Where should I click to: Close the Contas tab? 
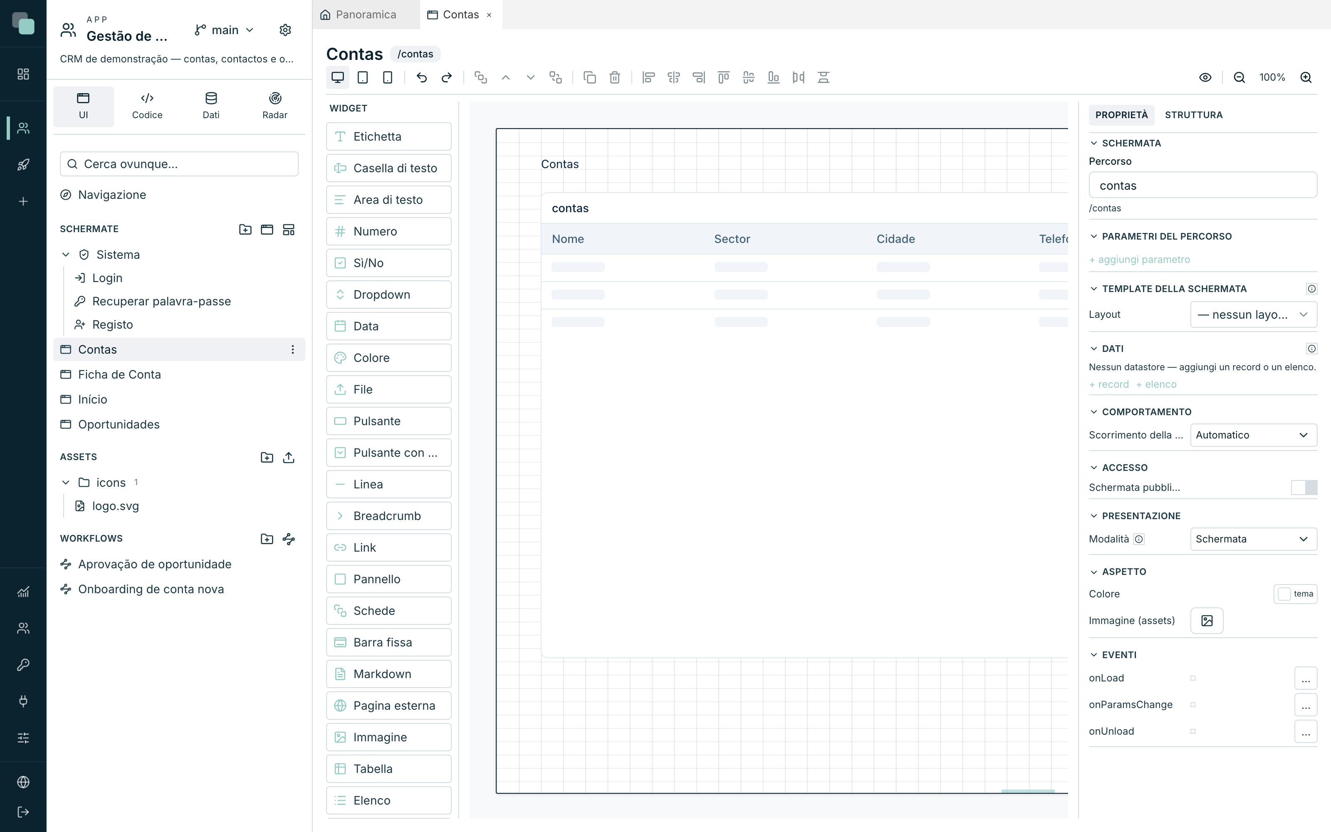point(489,15)
